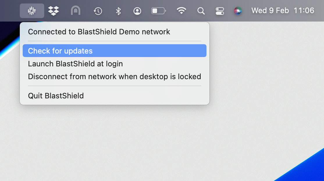Toggle Disconnect from network when desktop is locked
Image resolution: width=324 pixels, height=181 pixels.
click(114, 77)
